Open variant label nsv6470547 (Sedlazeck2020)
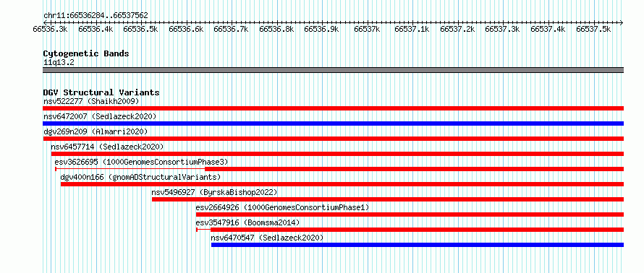 click(x=267, y=238)
